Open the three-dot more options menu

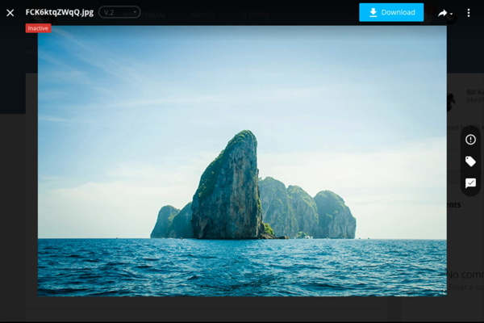[469, 13]
